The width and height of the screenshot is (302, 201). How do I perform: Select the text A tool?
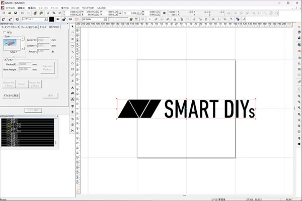[72, 88]
